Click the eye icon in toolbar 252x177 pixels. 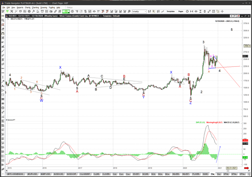click(94, 12)
